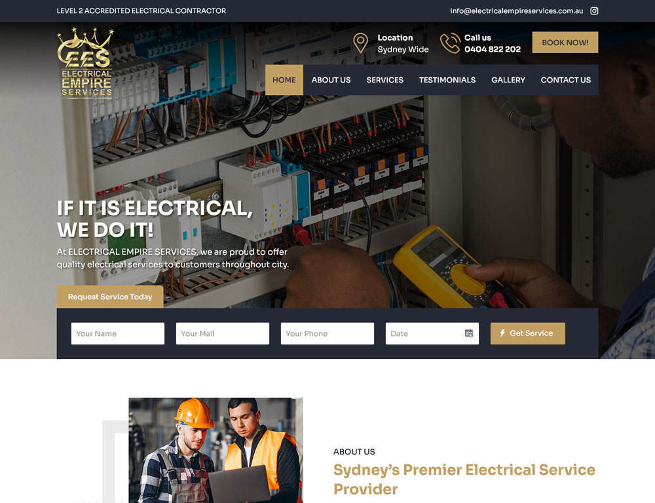Click the location pin icon
The width and height of the screenshot is (655, 503).
pyautogui.click(x=360, y=43)
